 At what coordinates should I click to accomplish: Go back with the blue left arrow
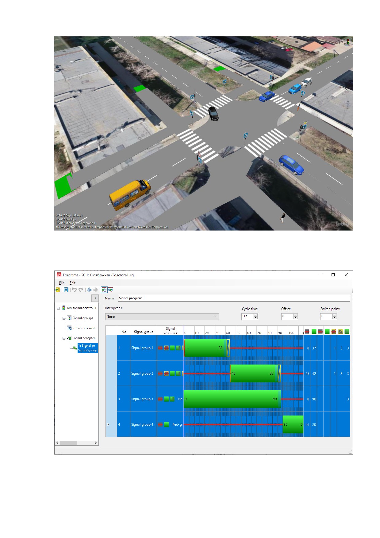[89, 290]
